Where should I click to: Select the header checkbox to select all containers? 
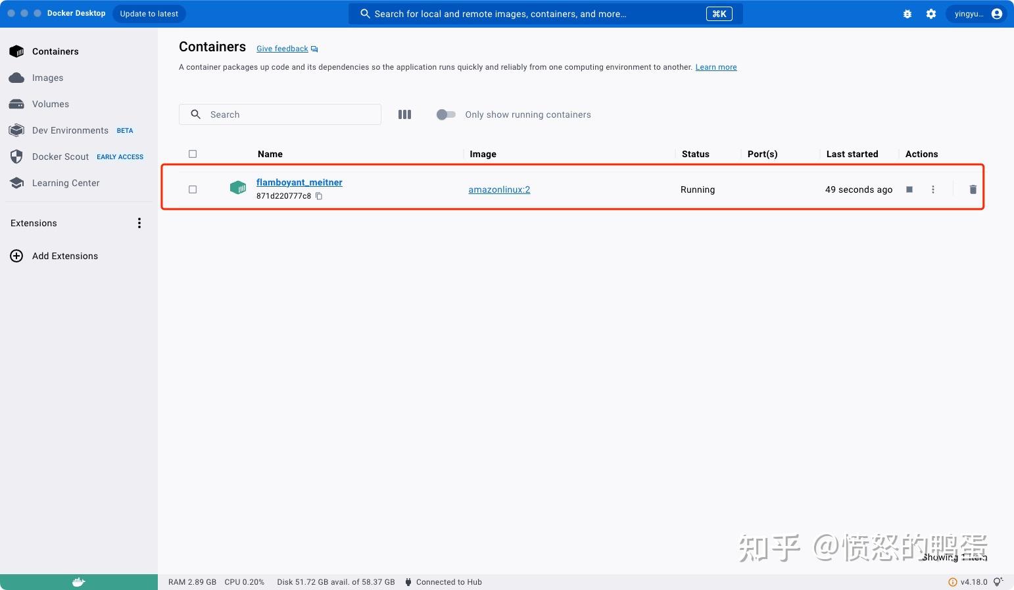tap(193, 153)
